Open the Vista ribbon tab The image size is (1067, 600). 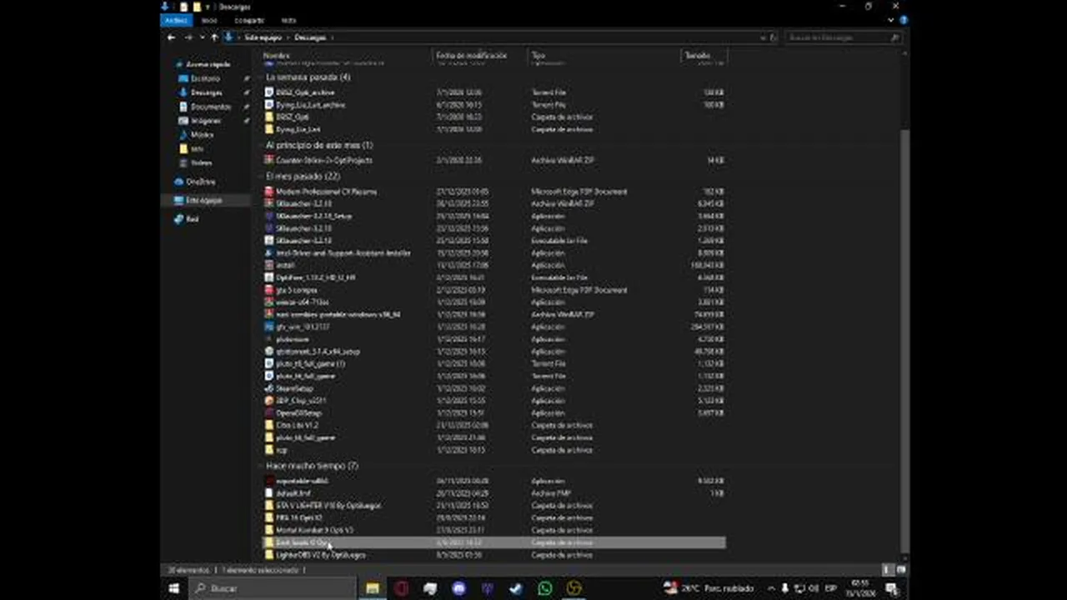click(x=288, y=20)
